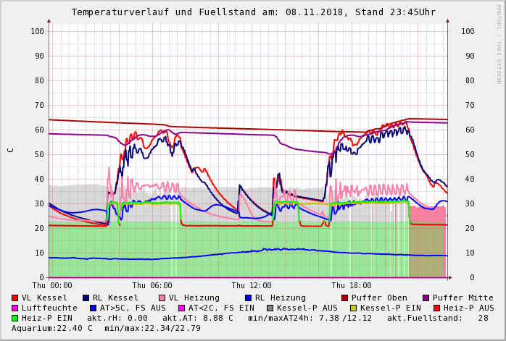The width and height of the screenshot is (506, 341).
Task: Click the Puffer Oben legend color box
Action: pos(345,298)
